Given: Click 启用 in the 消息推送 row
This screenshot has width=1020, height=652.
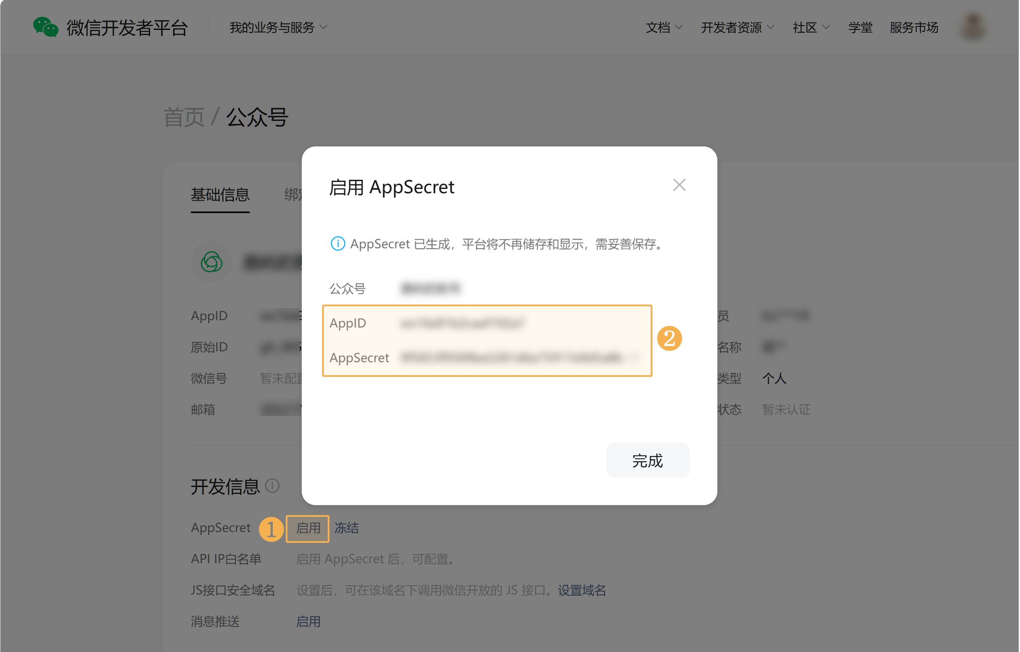Looking at the screenshot, I should 308,622.
